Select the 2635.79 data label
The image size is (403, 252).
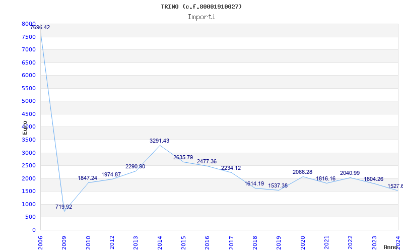click(183, 157)
